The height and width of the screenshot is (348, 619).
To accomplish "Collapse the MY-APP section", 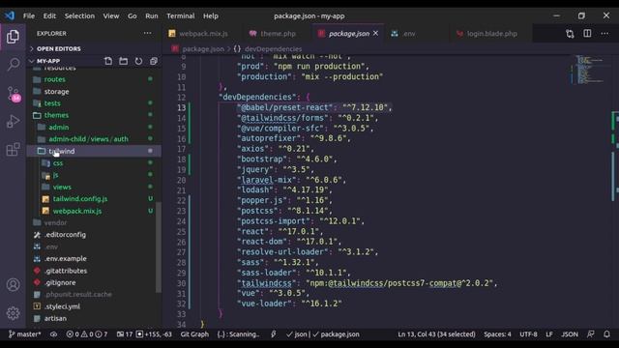I will [x=48, y=61].
